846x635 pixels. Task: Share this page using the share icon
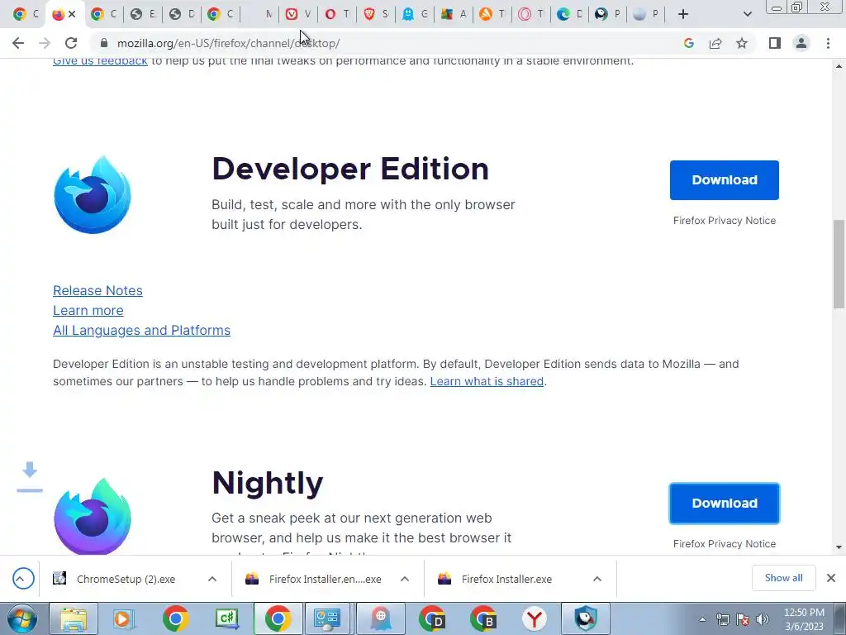[x=715, y=43]
